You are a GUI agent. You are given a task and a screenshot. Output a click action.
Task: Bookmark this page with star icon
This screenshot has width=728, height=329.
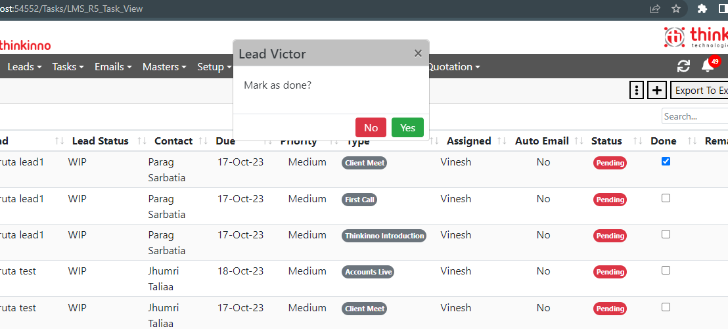(676, 9)
